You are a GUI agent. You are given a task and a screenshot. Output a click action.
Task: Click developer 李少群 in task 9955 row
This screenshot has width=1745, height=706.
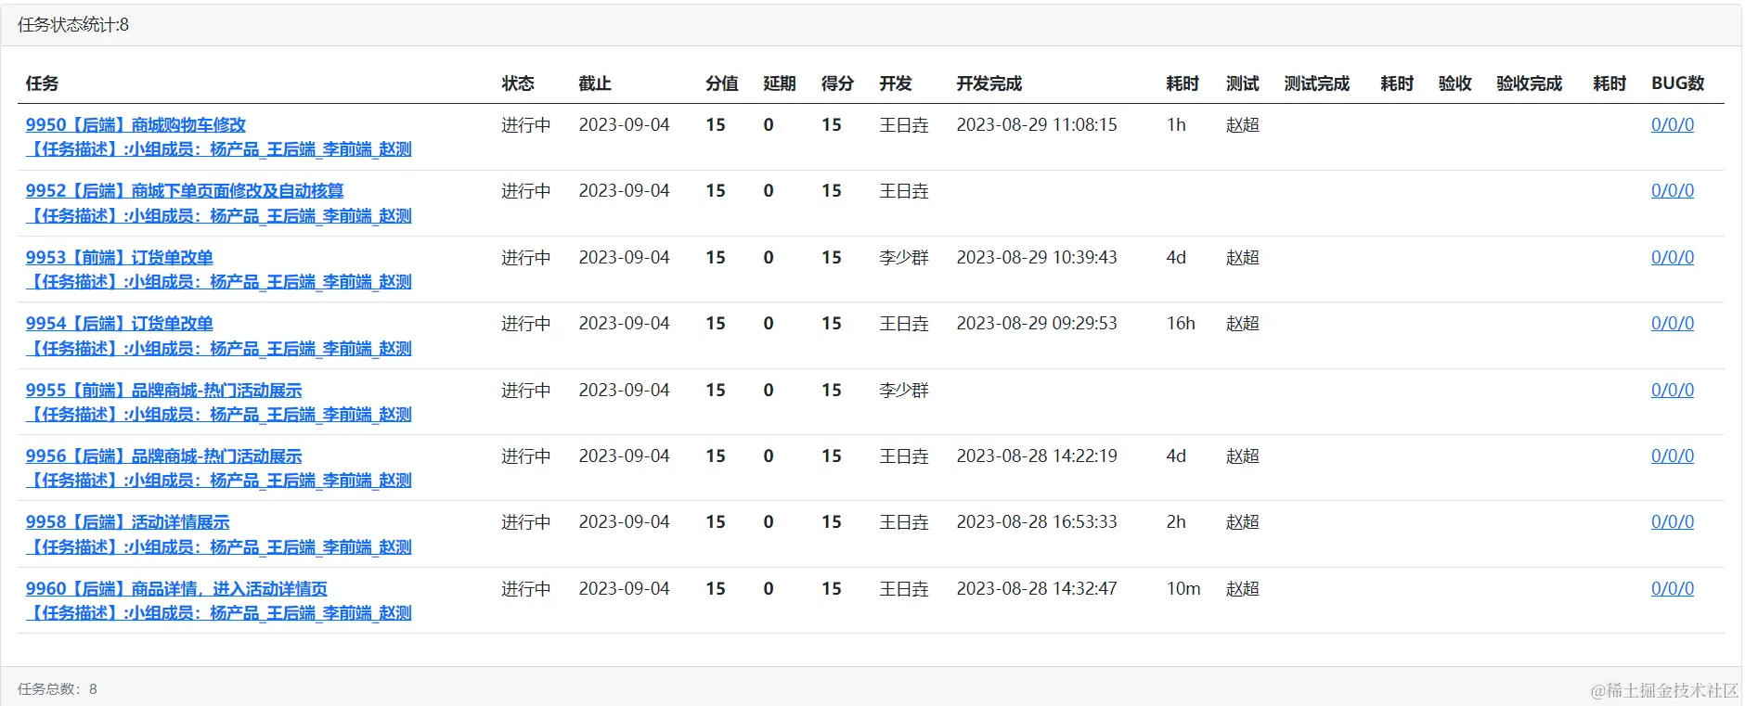coord(904,390)
